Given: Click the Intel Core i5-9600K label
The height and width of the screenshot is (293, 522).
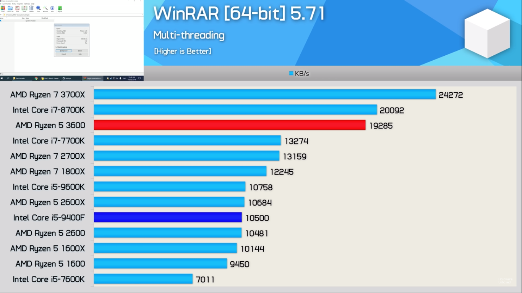Looking at the screenshot, I should pos(49,187).
